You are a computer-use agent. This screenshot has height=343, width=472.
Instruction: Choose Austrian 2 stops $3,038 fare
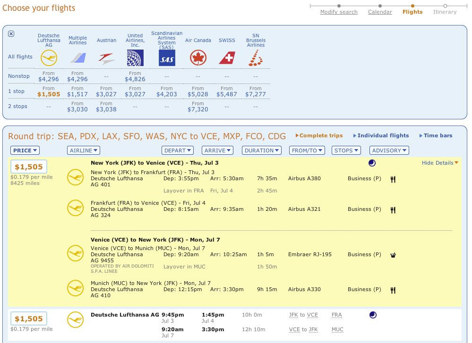(x=106, y=109)
